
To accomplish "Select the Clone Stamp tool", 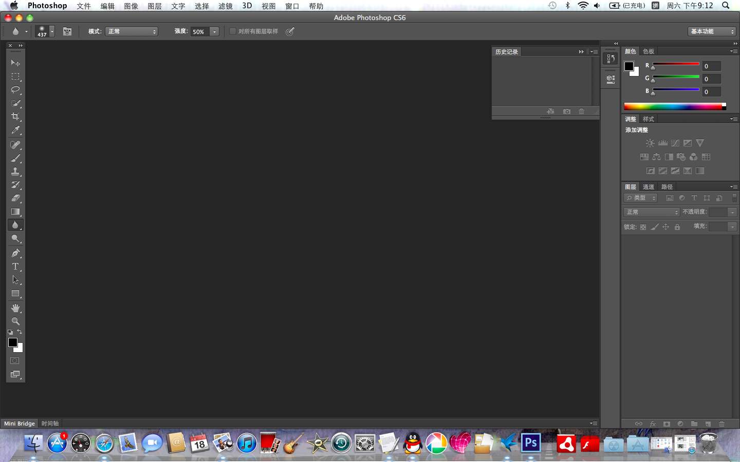I will pos(15,171).
